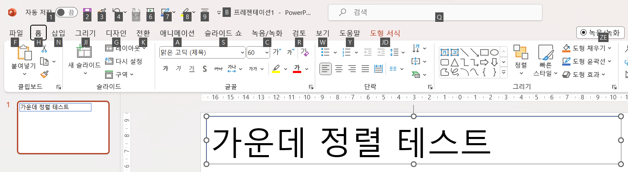Apply red font color

click(297, 68)
